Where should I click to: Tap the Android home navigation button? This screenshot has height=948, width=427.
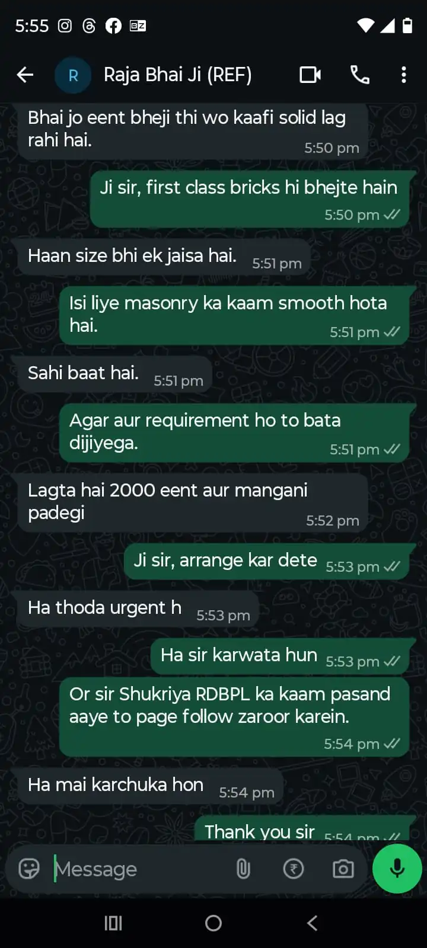coord(213,923)
